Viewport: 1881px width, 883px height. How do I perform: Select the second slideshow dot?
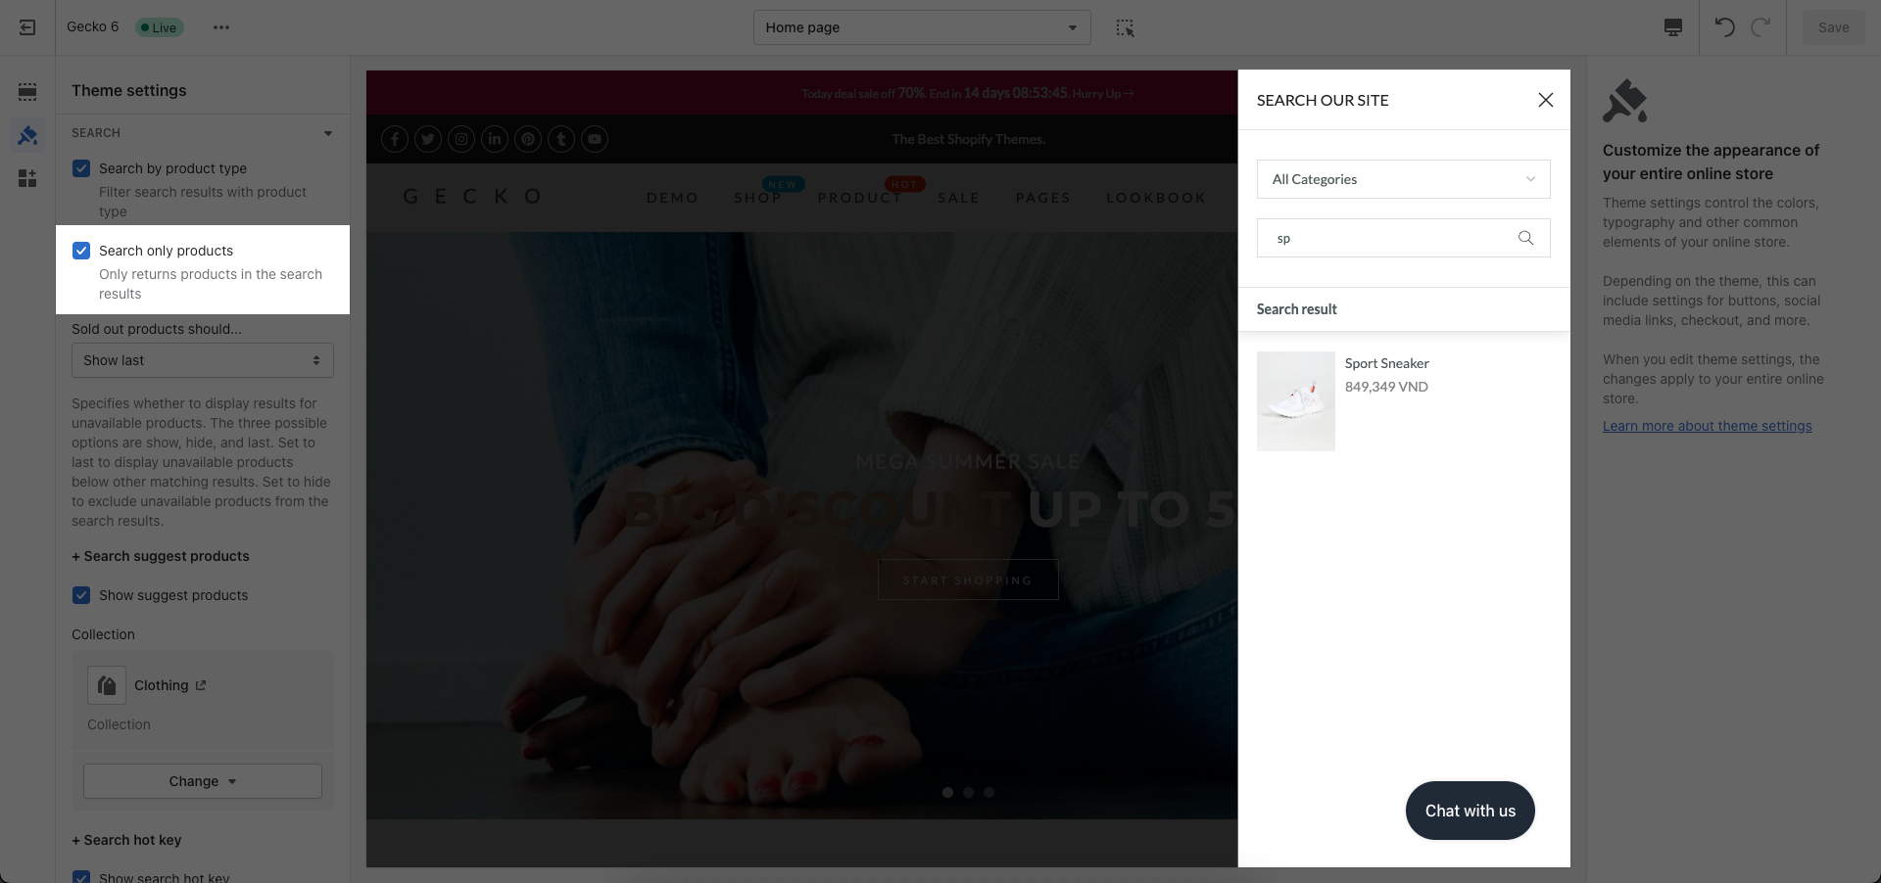point(968,792)
